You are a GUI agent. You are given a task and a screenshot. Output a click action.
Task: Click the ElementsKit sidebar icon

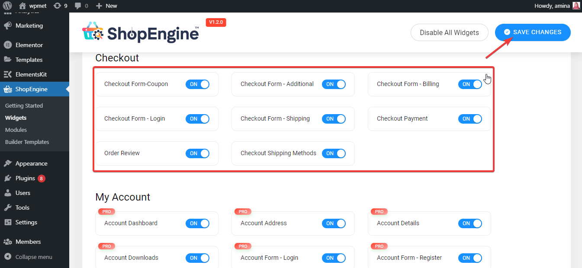(x=8, y=74)
